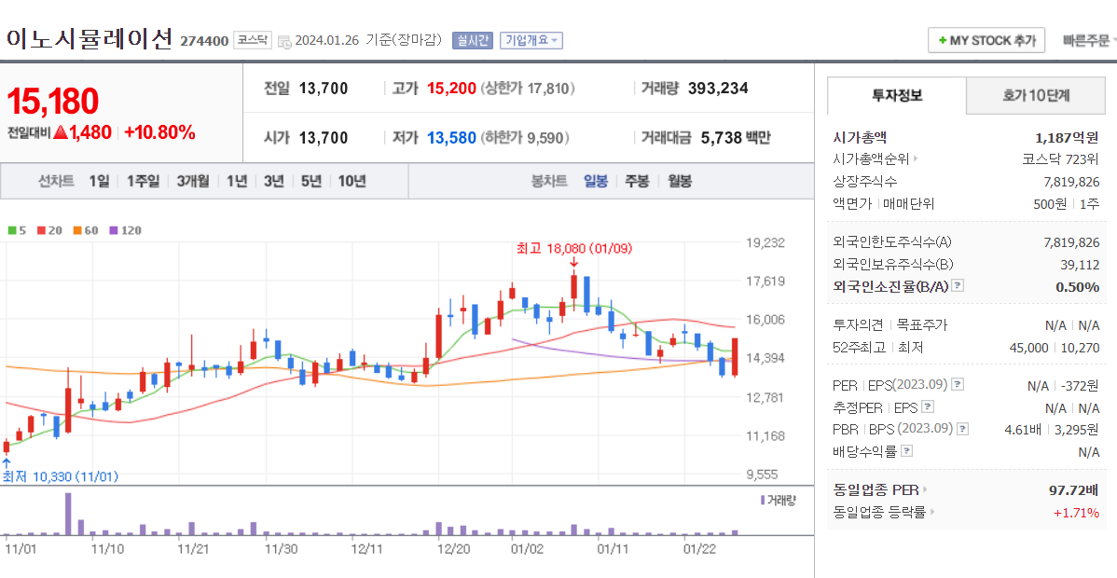Switch to the 호가10단계 tab
Screen dimensions: 1117x578
pyautogui.click(x=1036, y=95)
